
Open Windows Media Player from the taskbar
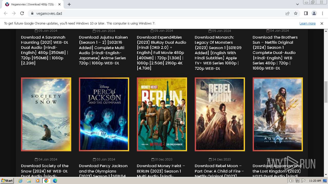click(38, 181)
